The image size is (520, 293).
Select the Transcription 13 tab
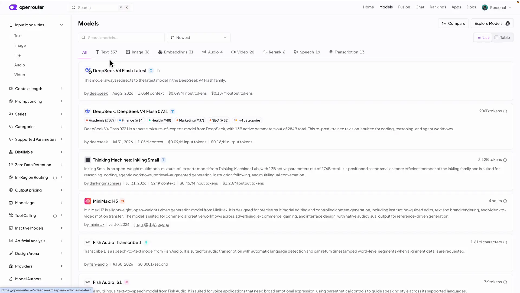point(347,52)
